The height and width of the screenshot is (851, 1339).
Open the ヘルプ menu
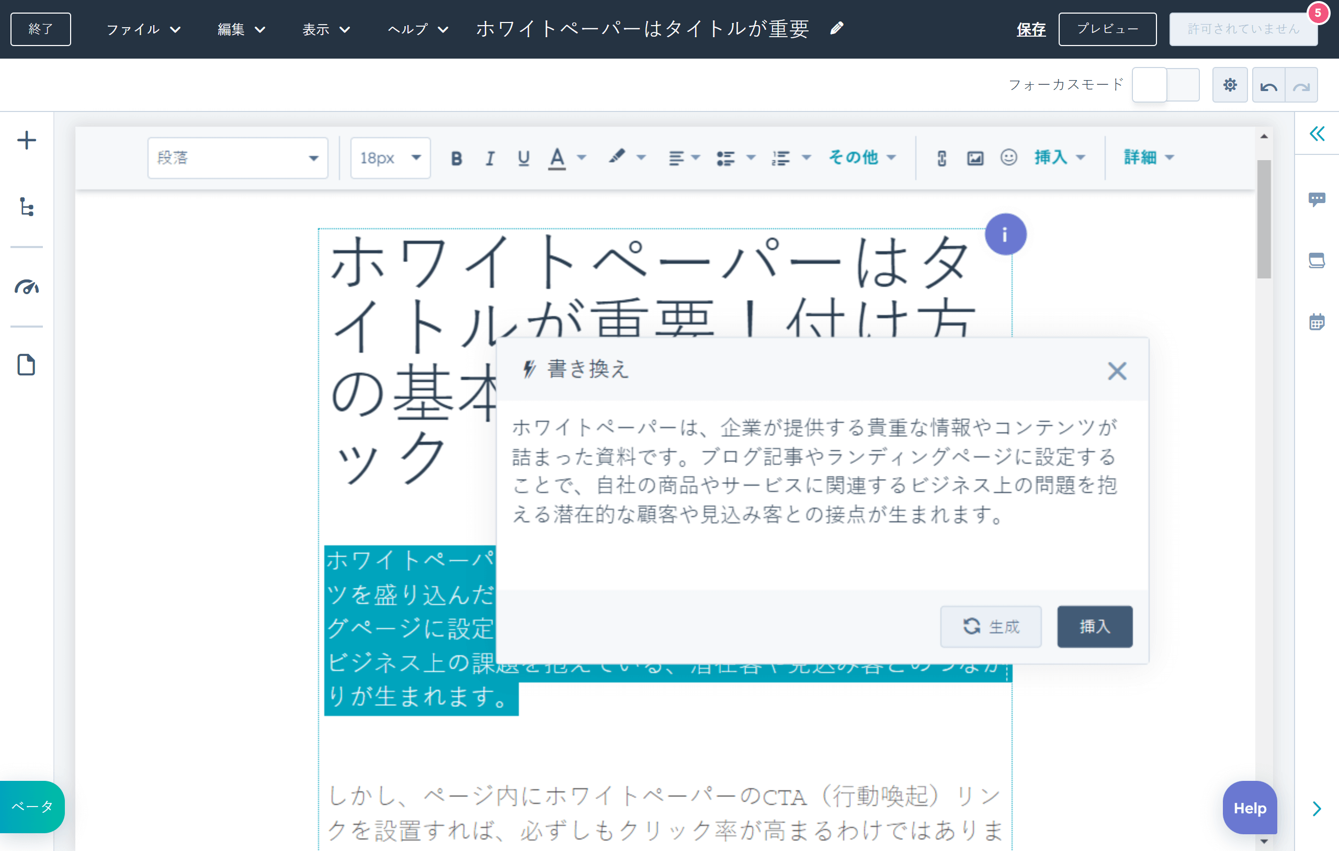(417, 29)
